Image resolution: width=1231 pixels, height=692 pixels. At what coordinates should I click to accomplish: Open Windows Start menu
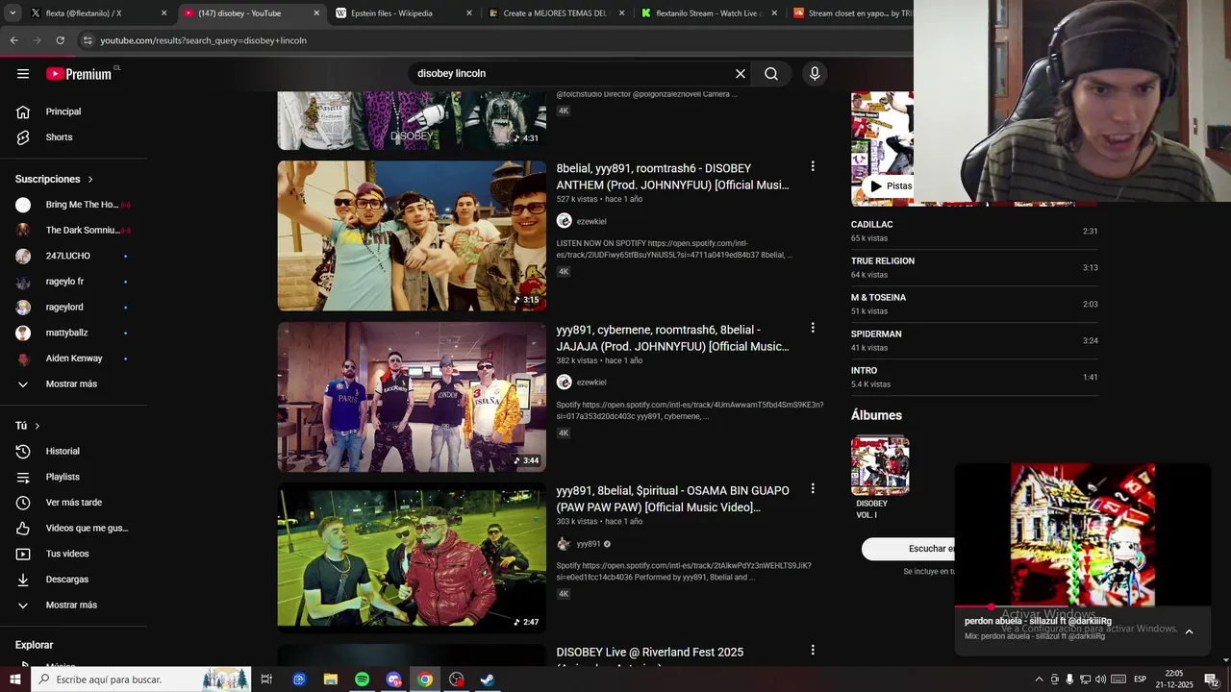(15, 680)
